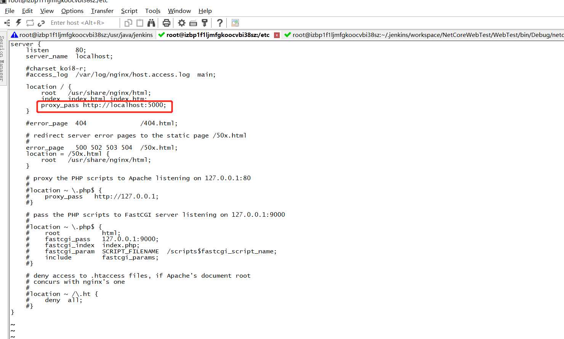Click the '# deny all;' line
Viewport: 564px width, 339px height.
[x=54, y=300]
